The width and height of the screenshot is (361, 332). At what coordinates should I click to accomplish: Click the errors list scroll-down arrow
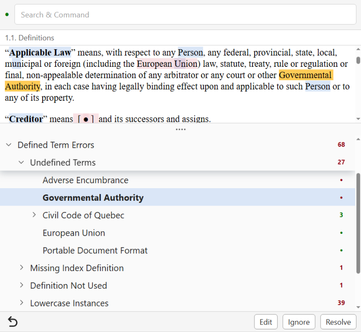pyautogui.click(x=358, y=307)
